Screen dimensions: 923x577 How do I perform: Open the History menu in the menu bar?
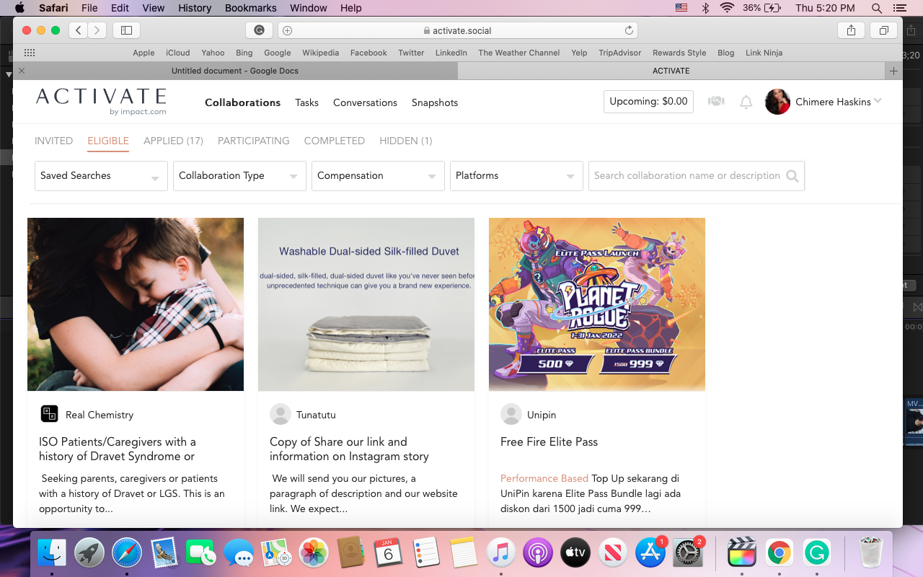click(x=195, y=8)
